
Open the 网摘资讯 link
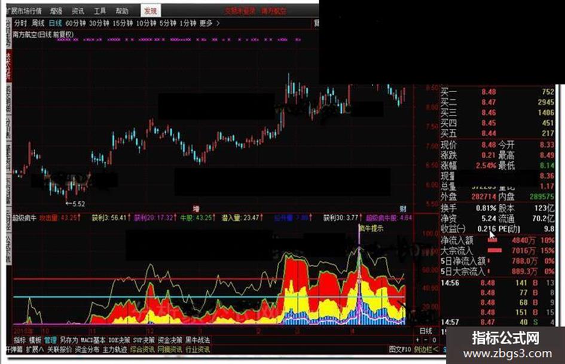(170, 349)
